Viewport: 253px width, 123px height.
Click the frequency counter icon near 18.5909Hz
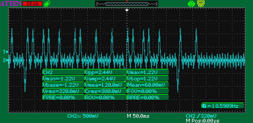coord(204,106)
